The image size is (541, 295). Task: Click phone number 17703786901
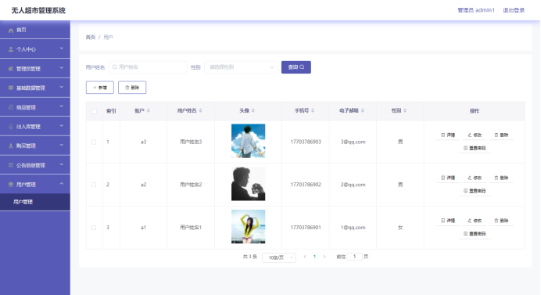click(x=306, y=228)
